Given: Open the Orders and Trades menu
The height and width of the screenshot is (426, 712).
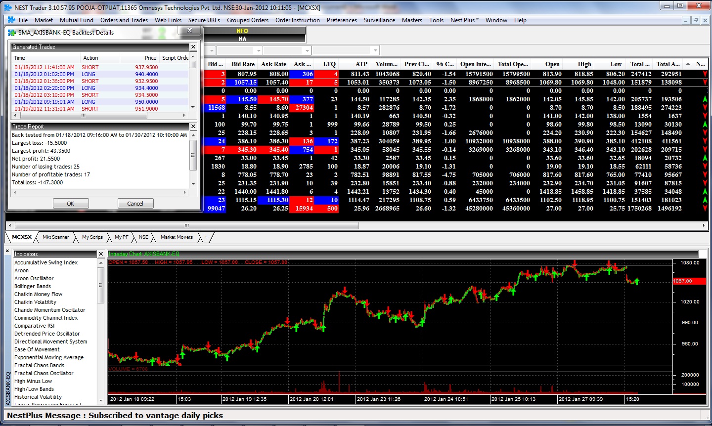Looking at the screenshot, I should pos(124,20).
